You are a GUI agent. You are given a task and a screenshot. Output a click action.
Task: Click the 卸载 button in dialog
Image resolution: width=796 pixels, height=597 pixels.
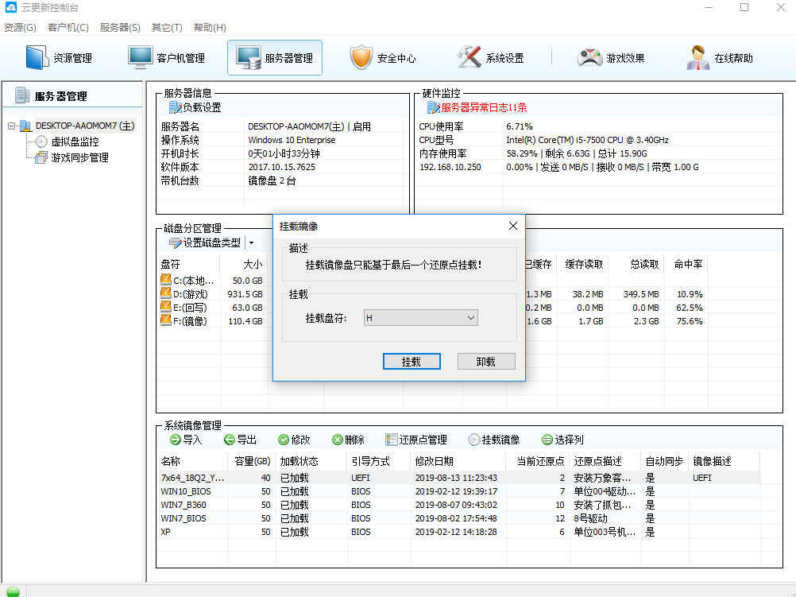tap(486, 361)
